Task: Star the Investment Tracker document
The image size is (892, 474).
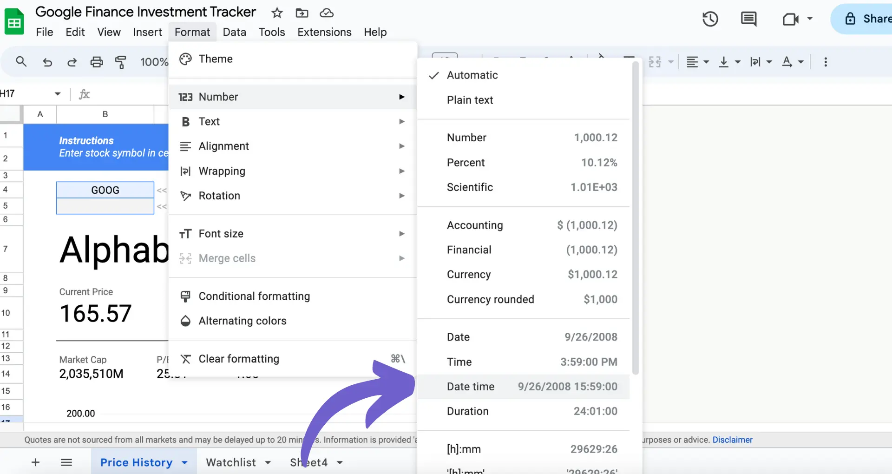Action: (277, 13)
